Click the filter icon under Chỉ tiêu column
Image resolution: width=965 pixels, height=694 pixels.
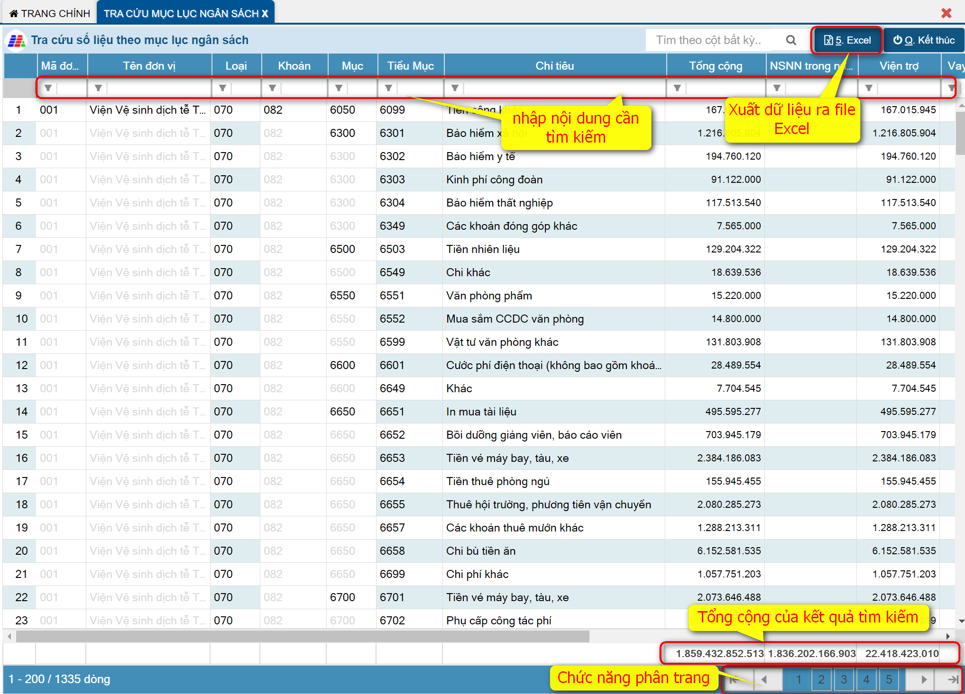455,88
